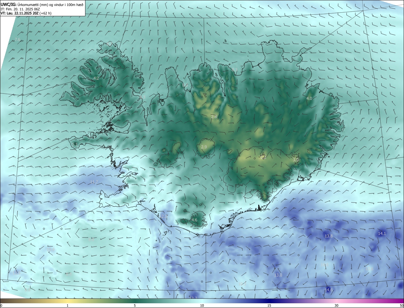404x308 pixels.
Task: Click the color scale tick label 10
Action: pos(202,305)
